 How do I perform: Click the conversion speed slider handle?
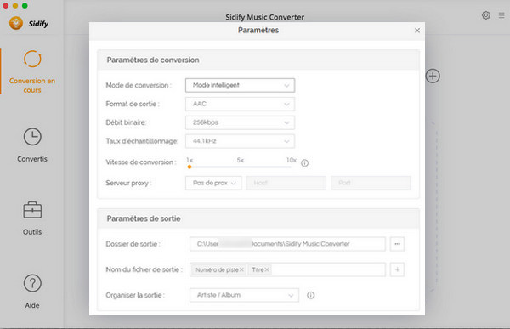(190, 167)
